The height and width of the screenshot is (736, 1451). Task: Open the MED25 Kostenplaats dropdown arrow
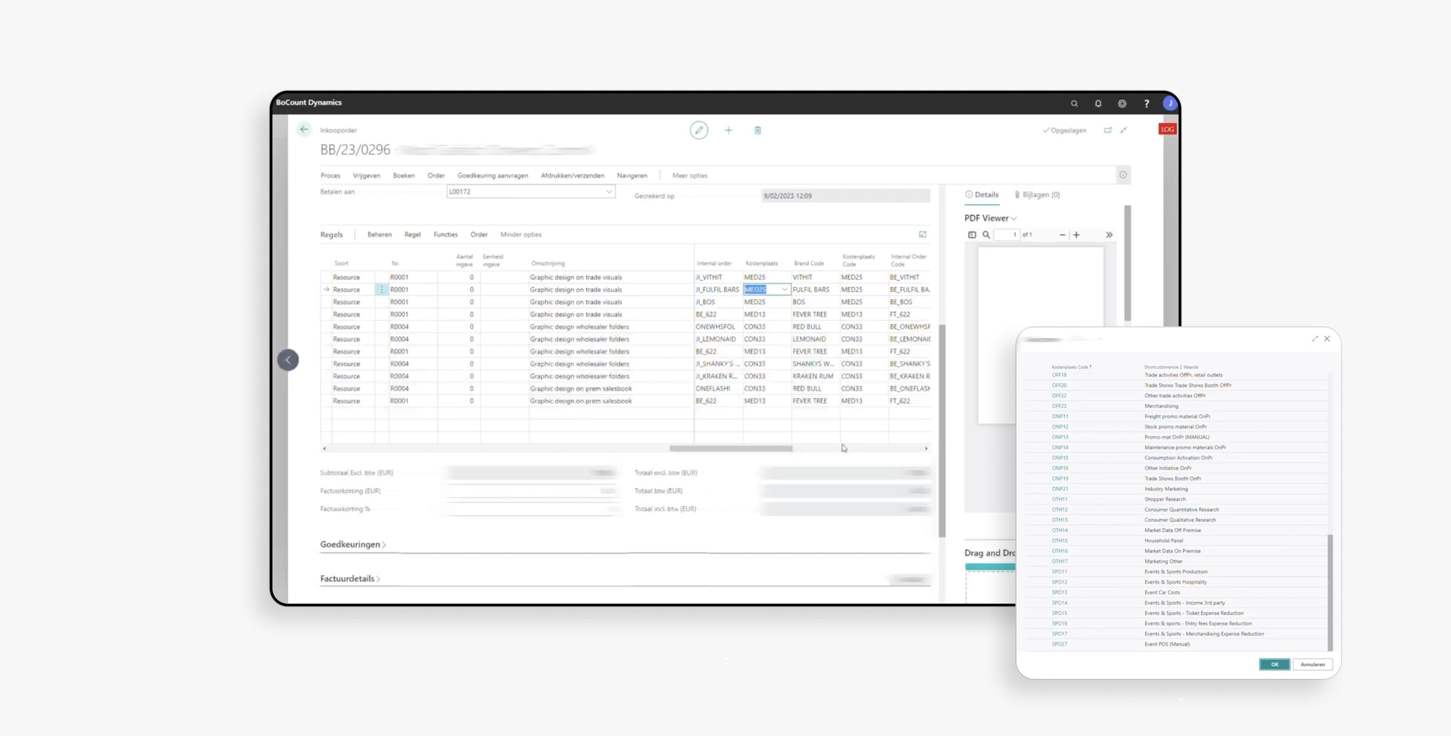tap(784, 290)
